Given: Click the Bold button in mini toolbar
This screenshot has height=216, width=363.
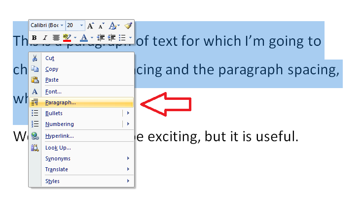Looking at the screenshot, I should pyautogui.click(x=34, y=38).
